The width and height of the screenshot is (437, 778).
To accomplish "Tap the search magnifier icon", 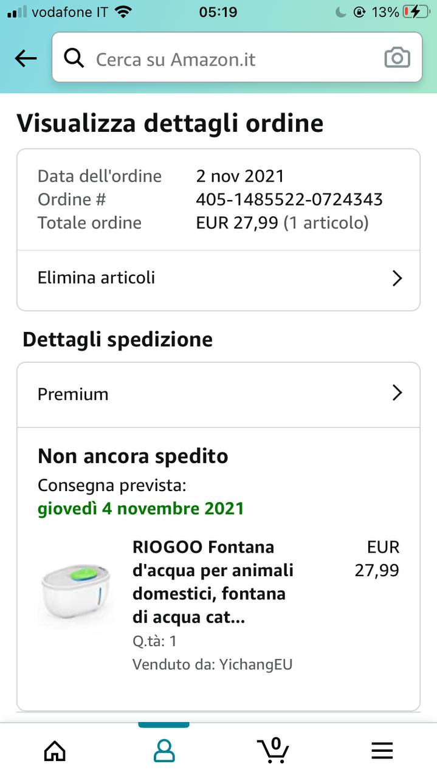I will 74,58.
